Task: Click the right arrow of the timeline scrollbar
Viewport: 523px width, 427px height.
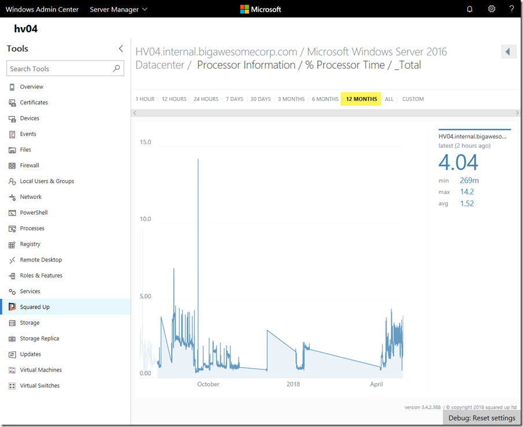Action: [517, 113]
